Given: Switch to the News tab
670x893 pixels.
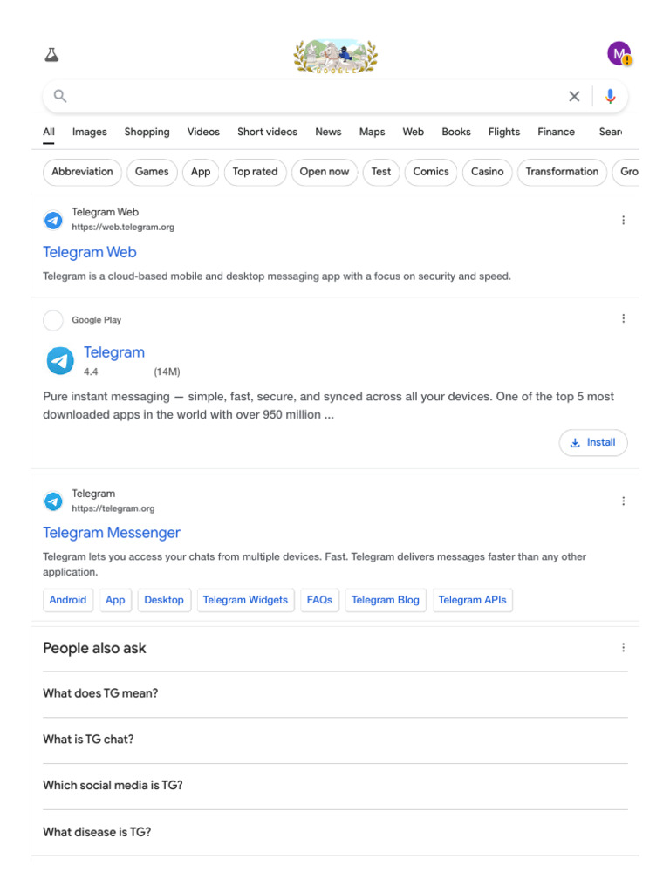Looking at the screenshot, I should (x=328, y=133).
